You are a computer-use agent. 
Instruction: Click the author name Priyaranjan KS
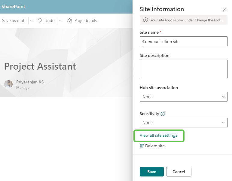(x=30, y=82)
